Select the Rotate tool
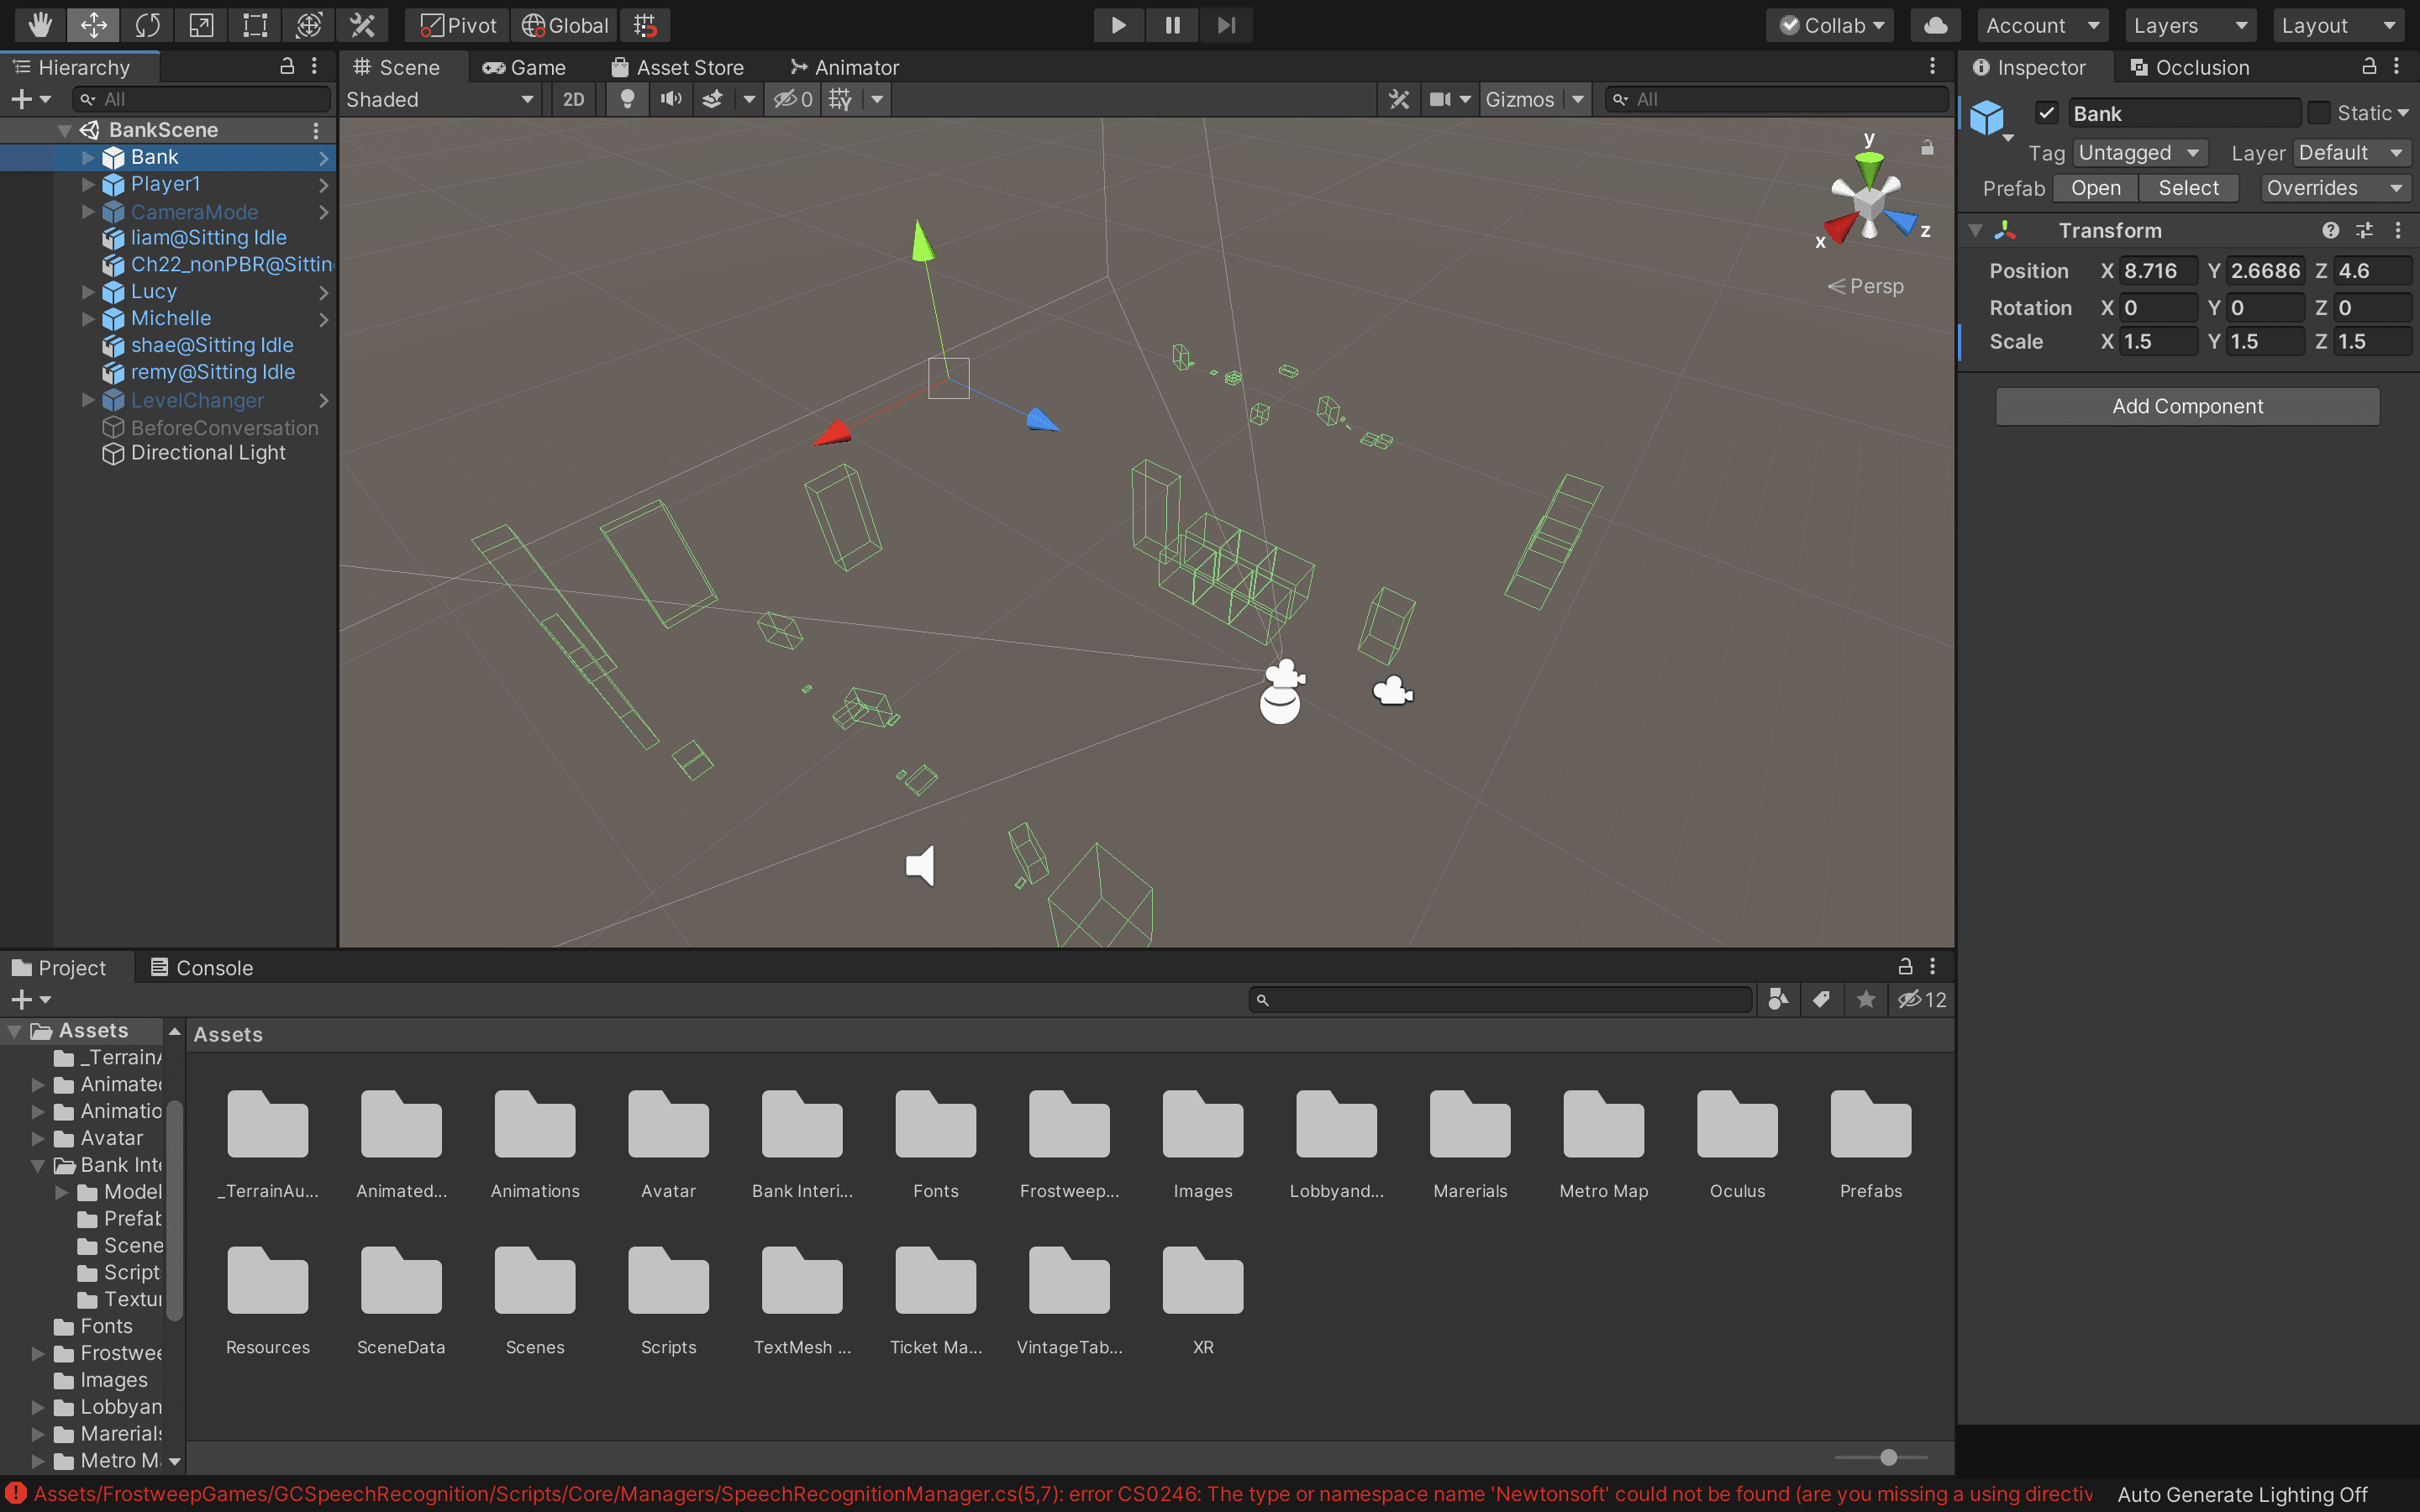The image size is (2420, 1512). pyautogui.click(x=148, y=25)
